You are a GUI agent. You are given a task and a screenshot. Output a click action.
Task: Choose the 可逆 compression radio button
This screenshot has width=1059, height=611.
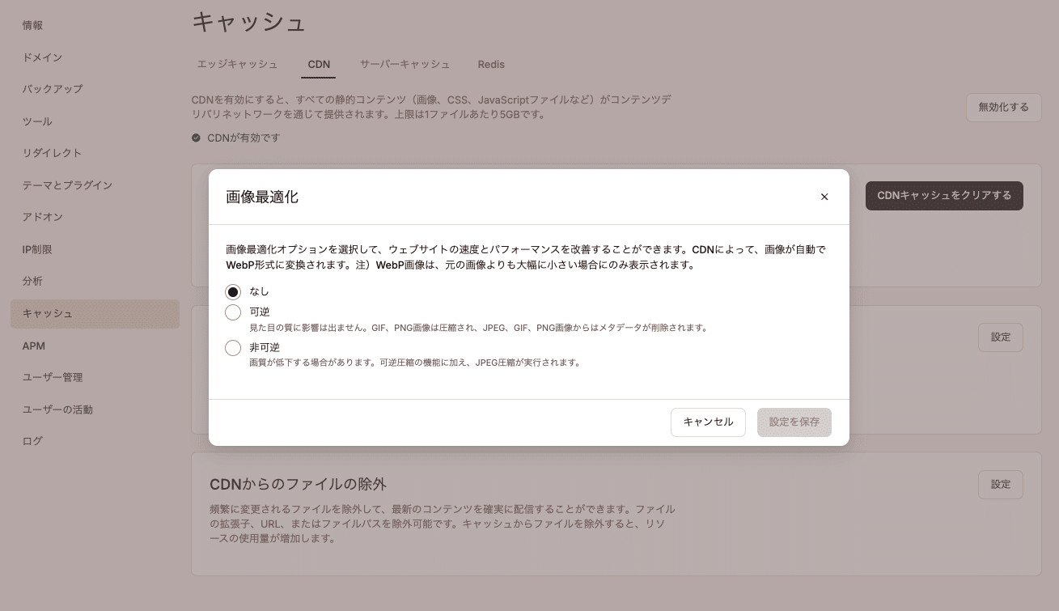[x=233, y=312]
